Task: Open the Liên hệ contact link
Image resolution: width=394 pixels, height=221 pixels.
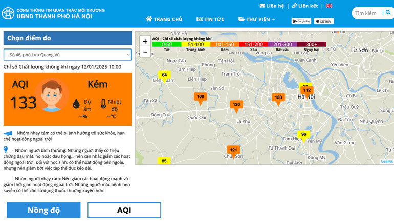Action: point(272,6)
